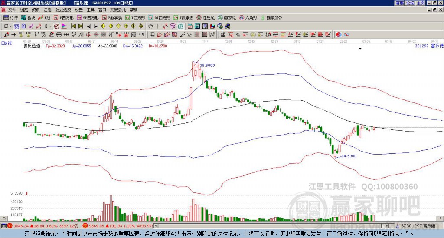Click the 论坛 forum button
Viewport: 444px width, 238px height.
pos(410,3)
